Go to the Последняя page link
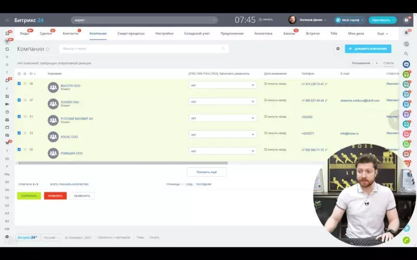Viewport: 417px width, 260px height. pos(204,184)
